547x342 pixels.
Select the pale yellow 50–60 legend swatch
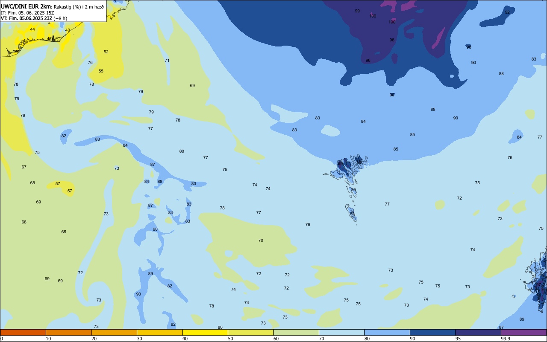pyautogui.click(x=250, y=332)
